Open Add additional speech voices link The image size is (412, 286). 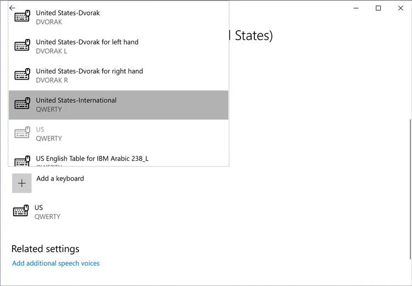[x=56, y=263]
